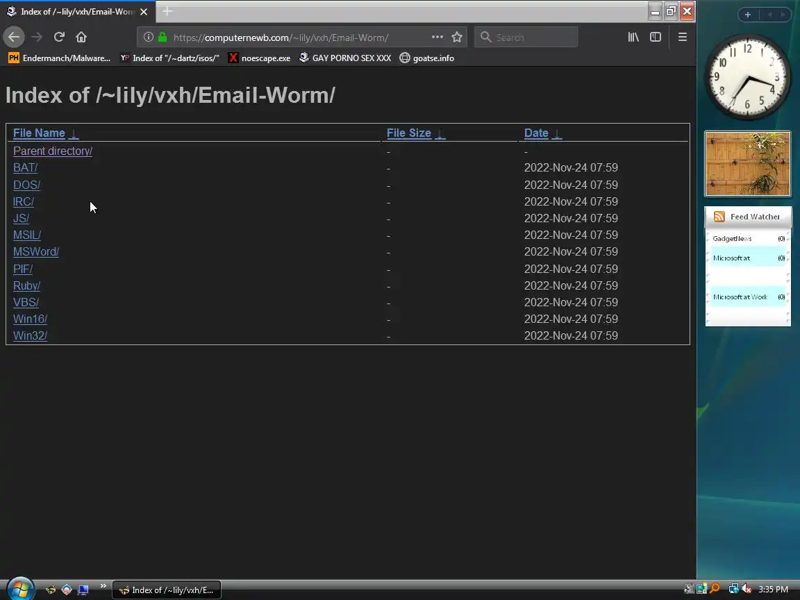This screenshot has width=800, height=600.
Task: Sort listing by File Name header
Action: pyautogui.click(x=39, y=133)
